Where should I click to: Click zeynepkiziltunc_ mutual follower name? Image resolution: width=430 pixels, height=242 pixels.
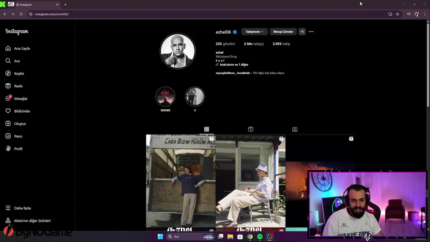225,73
